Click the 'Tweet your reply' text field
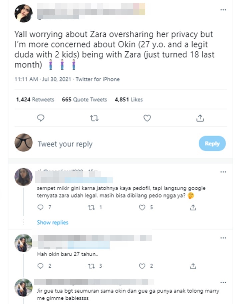This screenshot has height=304, width=240. pyautogui.click(x=116, y=144)
